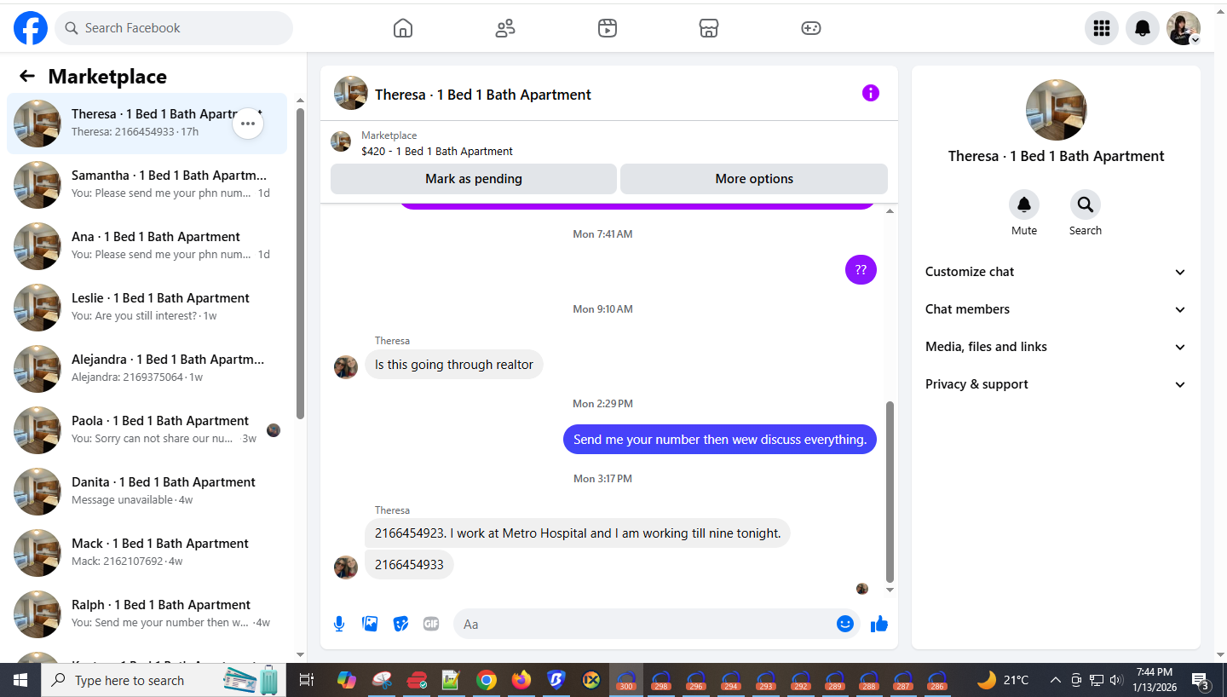Open the emoji picker in message box
1227x697 pixels.
845,624
